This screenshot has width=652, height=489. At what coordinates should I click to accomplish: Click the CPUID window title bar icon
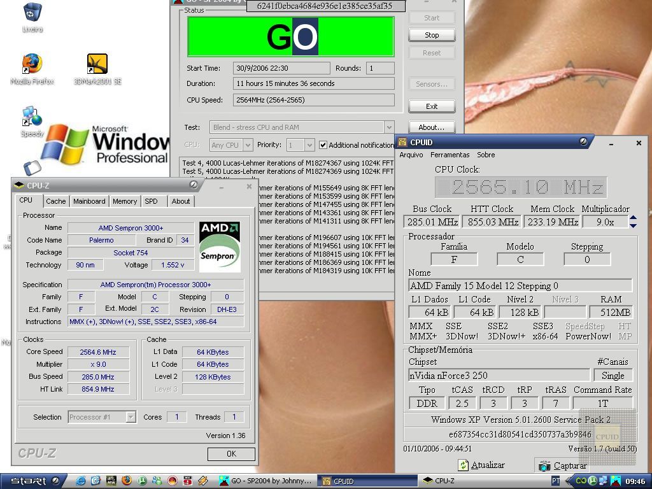click(x=402, y=142)
